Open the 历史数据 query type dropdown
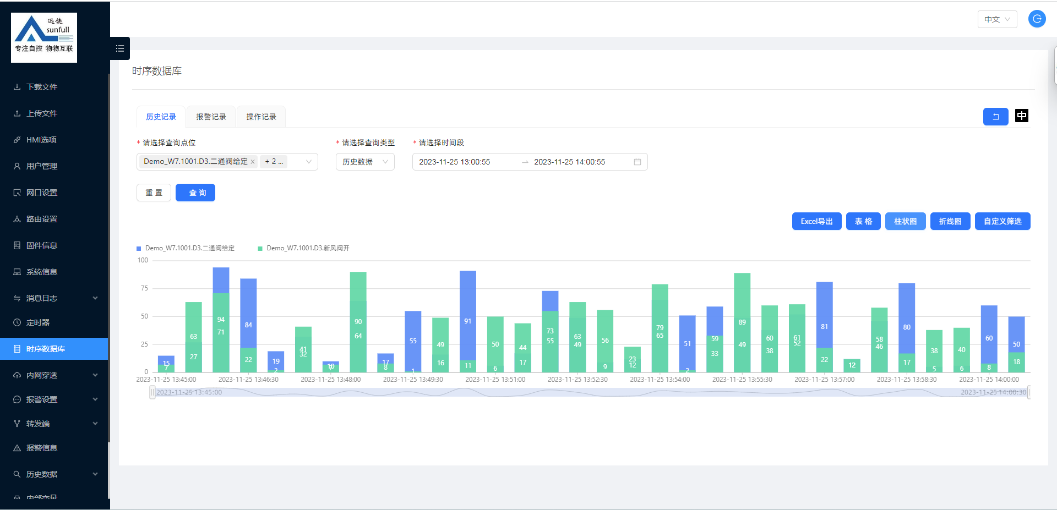Screen dimensions: 1057x510 click(x=365, y=162)
